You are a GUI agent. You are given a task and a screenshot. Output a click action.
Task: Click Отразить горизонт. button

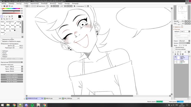click(x=12, y=75)
